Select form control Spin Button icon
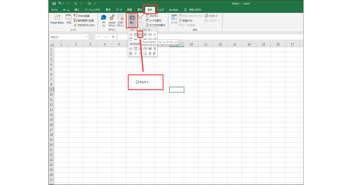The image size is (352, 185). coord(145,35)
